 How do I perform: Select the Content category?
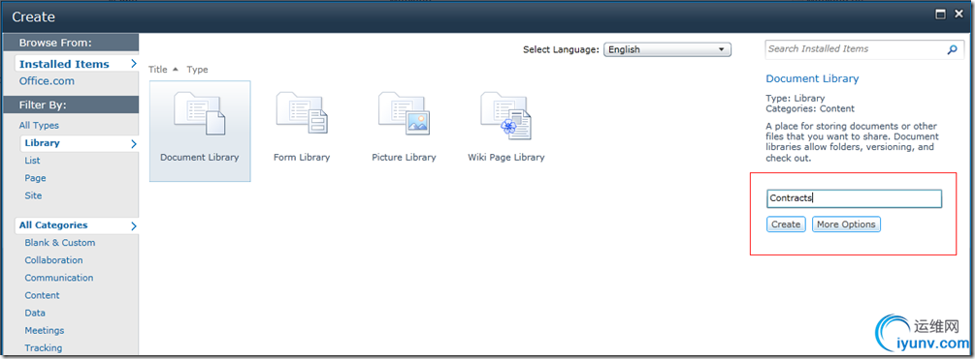coord(43,296)
